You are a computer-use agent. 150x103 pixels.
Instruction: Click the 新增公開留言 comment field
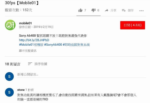[81, 75]
